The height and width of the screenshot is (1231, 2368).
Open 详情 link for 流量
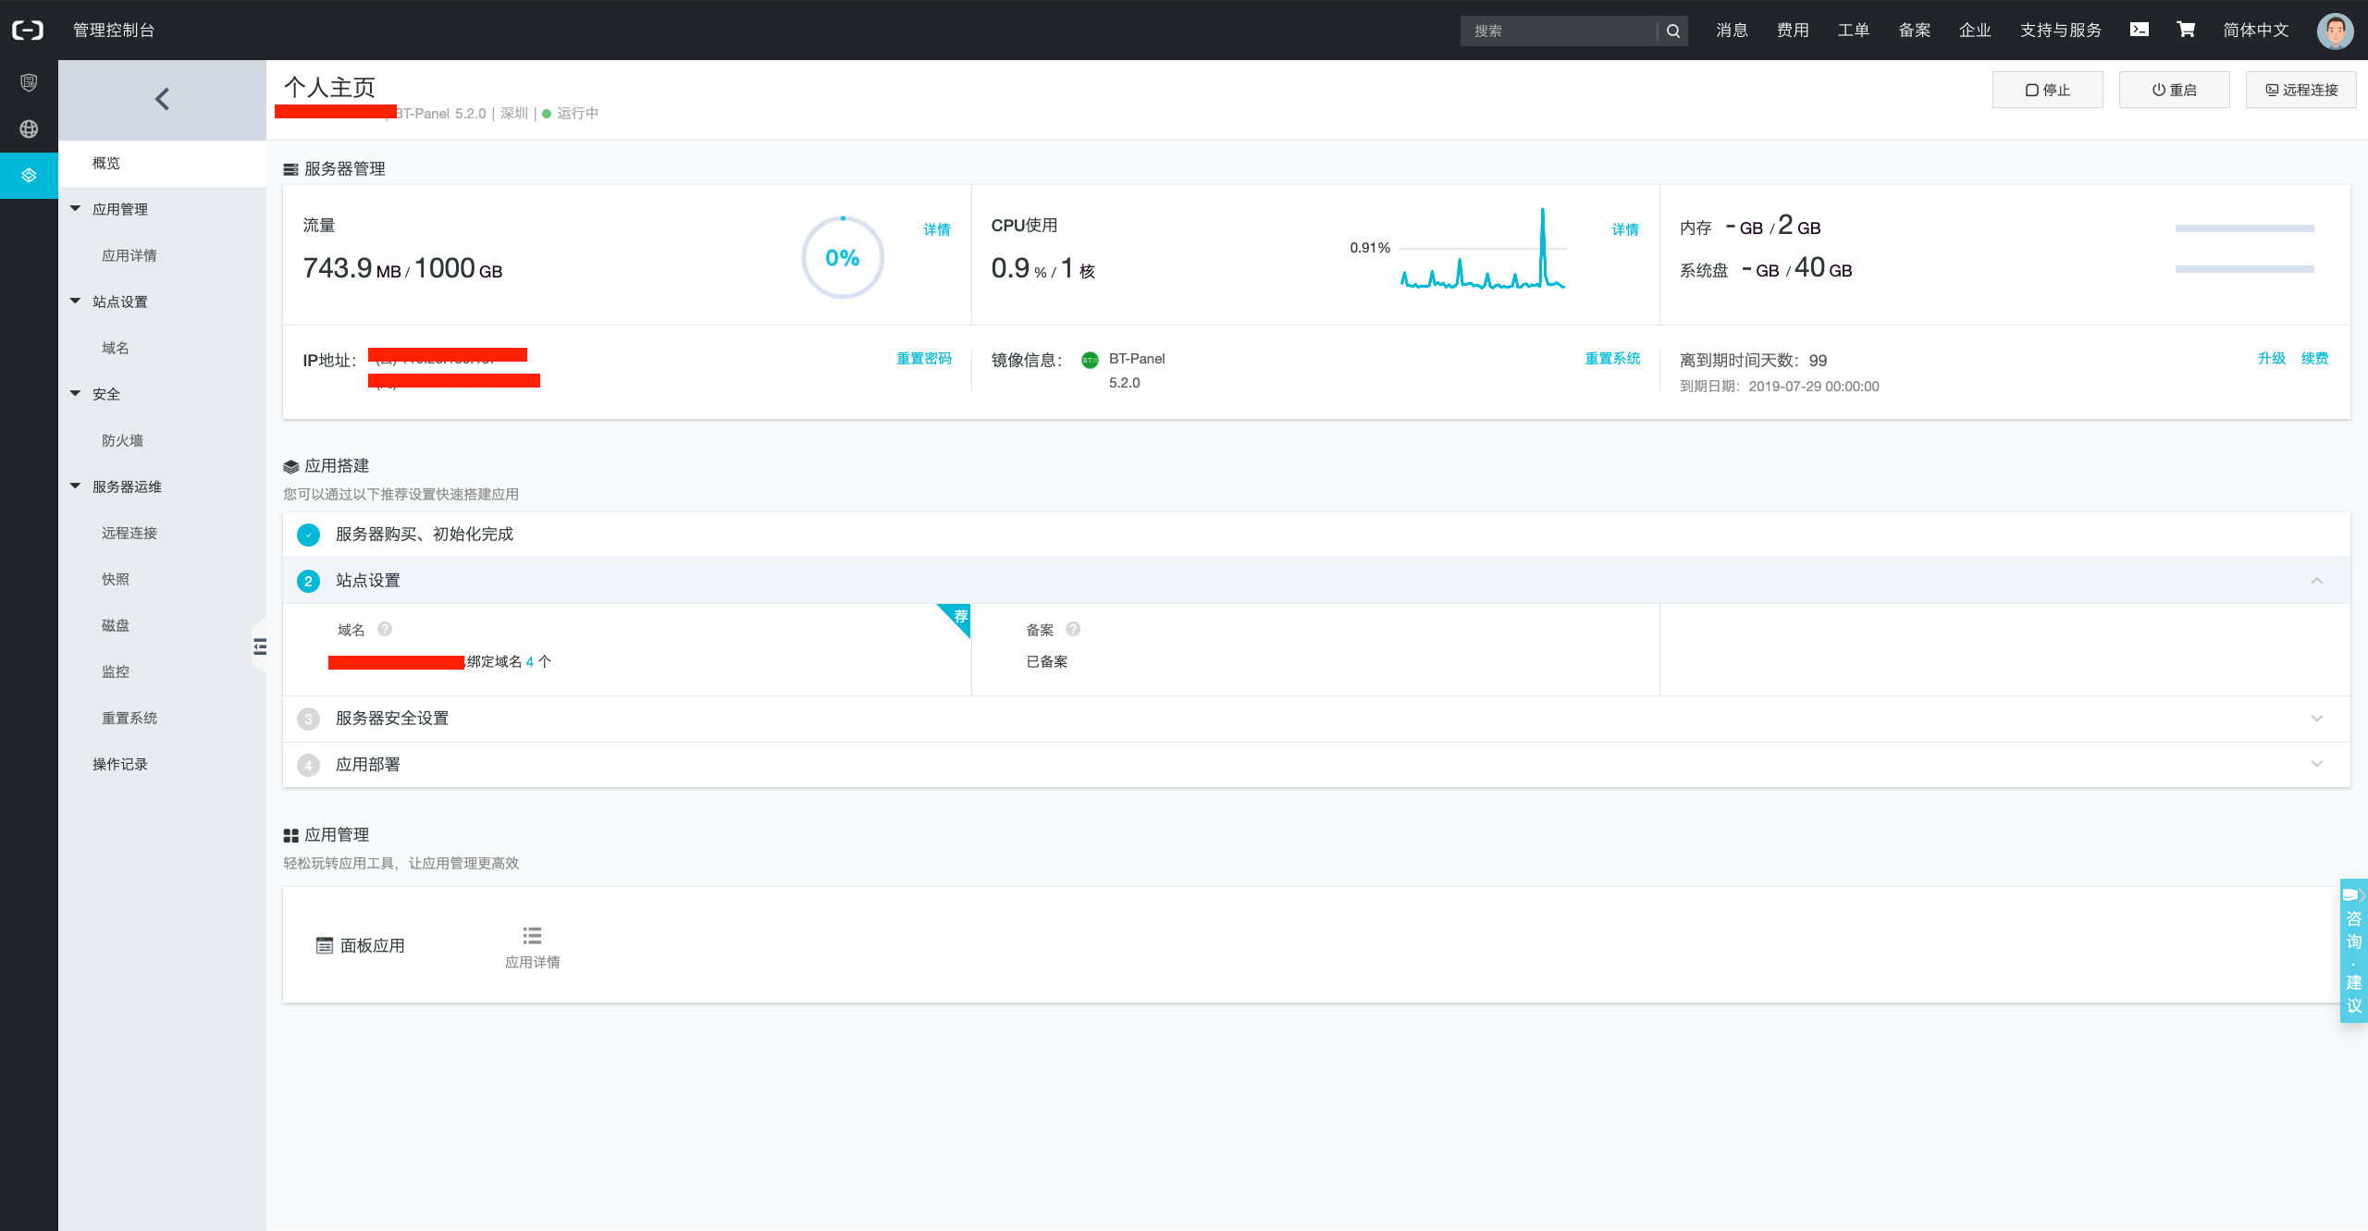tap(937, 229)
